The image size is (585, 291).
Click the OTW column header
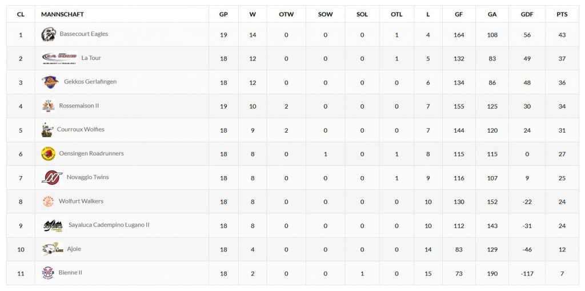(286, 14)
